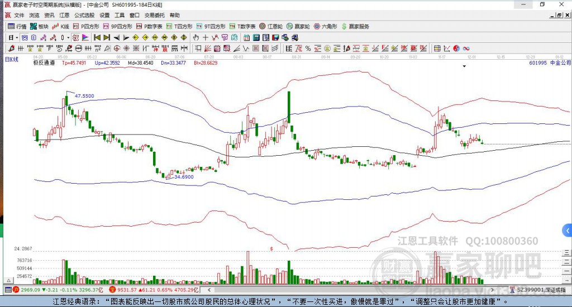
Task: Open the 帮助 menu
Action: [x=175, y=15]
